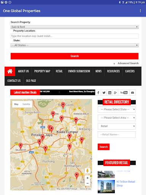This screenshot has height=195, width=146.
Task: Open the Careers menu item
Action: point(130,71)
